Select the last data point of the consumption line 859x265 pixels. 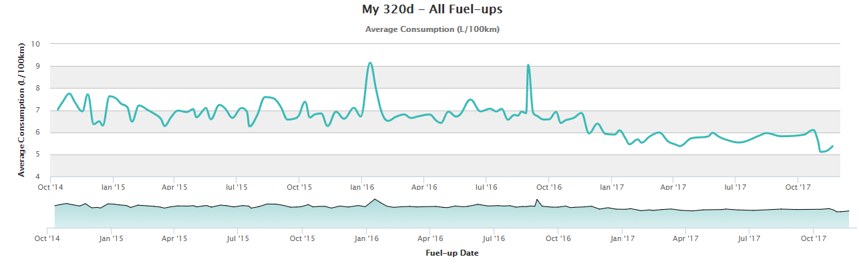click(x=832, y=146)
